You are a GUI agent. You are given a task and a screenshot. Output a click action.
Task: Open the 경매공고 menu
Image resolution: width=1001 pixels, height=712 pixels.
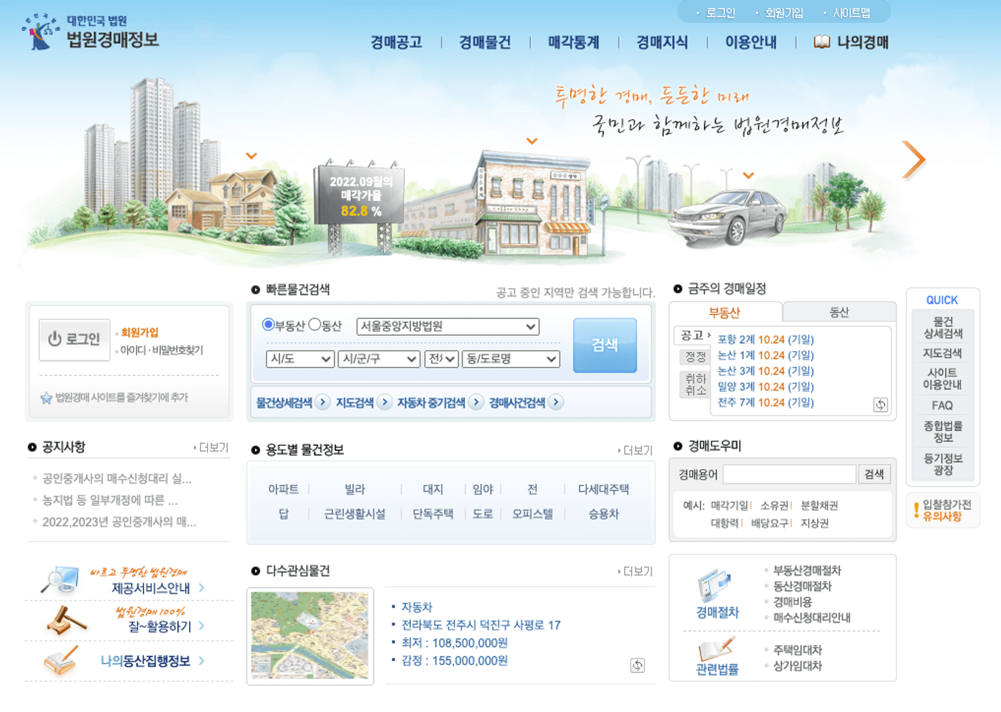pos(396,42)
